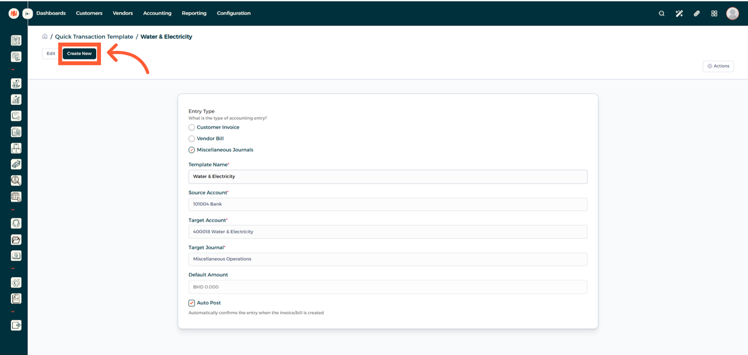Open the Reporting menu

[194, 13]
